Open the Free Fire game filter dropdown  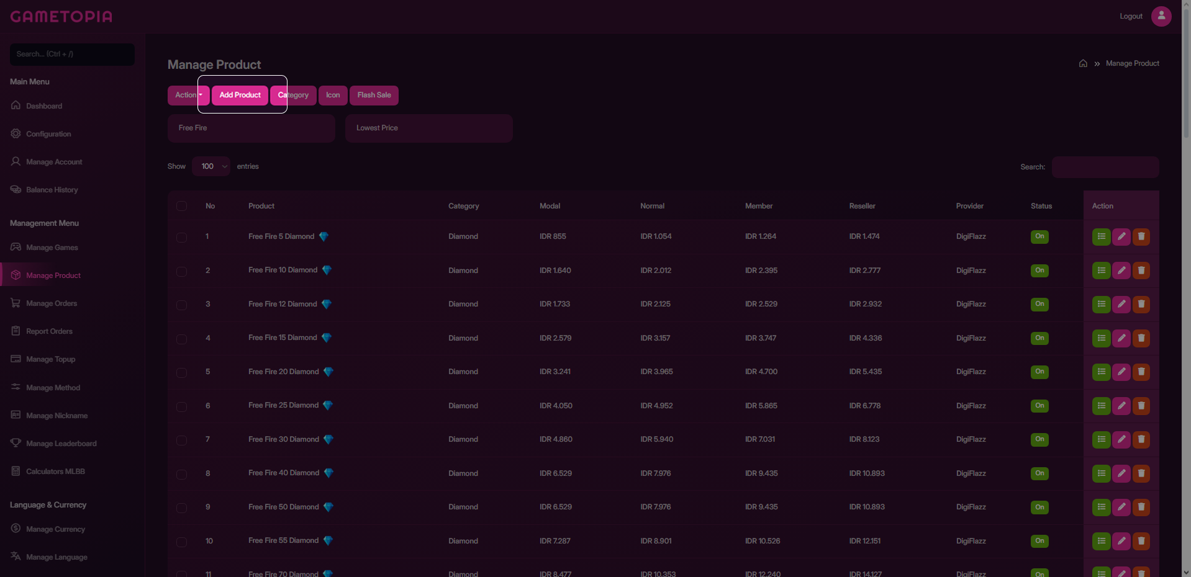251,128
